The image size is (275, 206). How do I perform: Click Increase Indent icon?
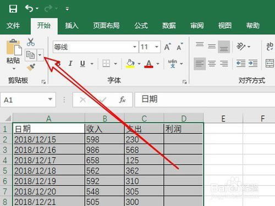pos(253,64)
